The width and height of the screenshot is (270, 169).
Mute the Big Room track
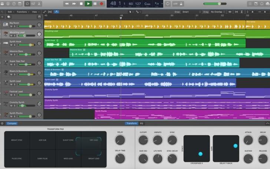[11, 26]
